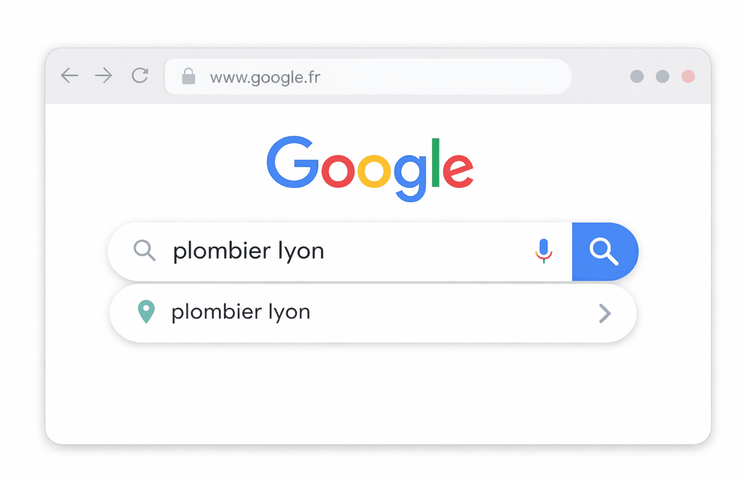Click the www.google.fr address text

point(265,77)
